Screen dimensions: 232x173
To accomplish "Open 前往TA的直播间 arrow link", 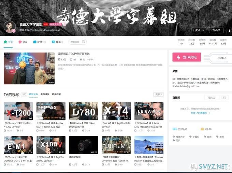I will (x=200, y=113).
